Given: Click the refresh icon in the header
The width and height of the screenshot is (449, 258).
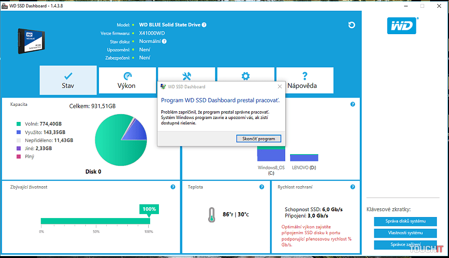Looking at the screenshot, I should pos(351,25).
